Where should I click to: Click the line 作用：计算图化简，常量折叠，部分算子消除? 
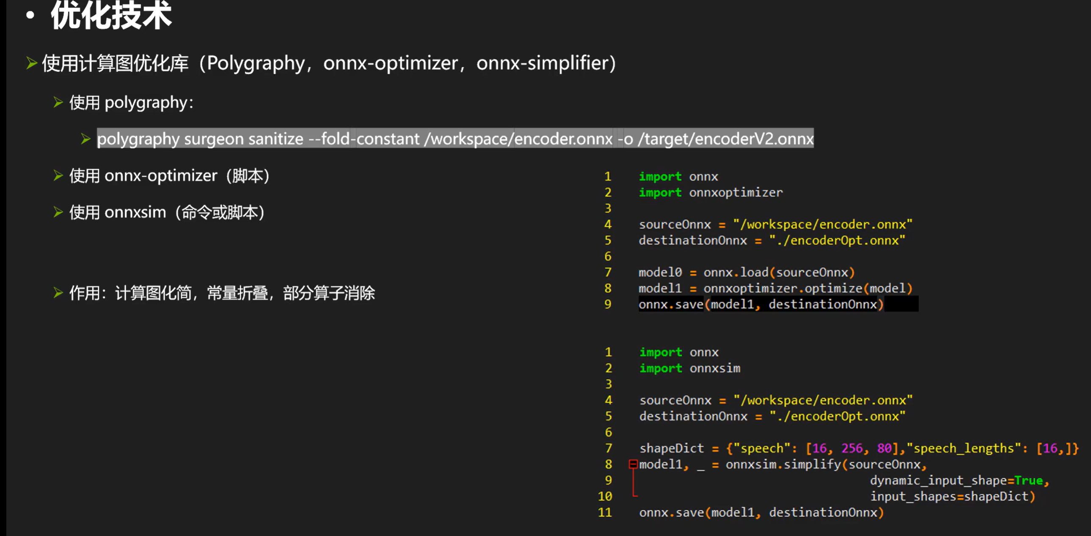pyautogui.click(x=222, y=293)
